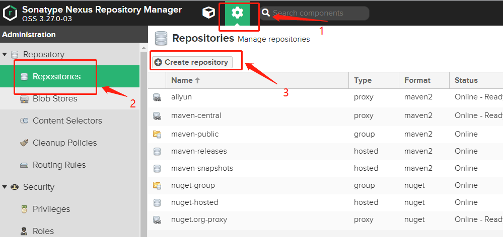The image size is (503, 237).
Task: Open the maven-public repository row
Action: pyautogui.click(x=325, y=134)
